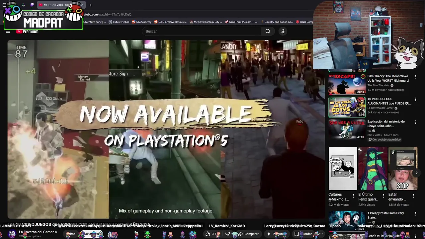Click the verified badge beside The Film Theorists
Viewport: 425px width, 239px height.
pyautogui.click(x=392, y=85)
